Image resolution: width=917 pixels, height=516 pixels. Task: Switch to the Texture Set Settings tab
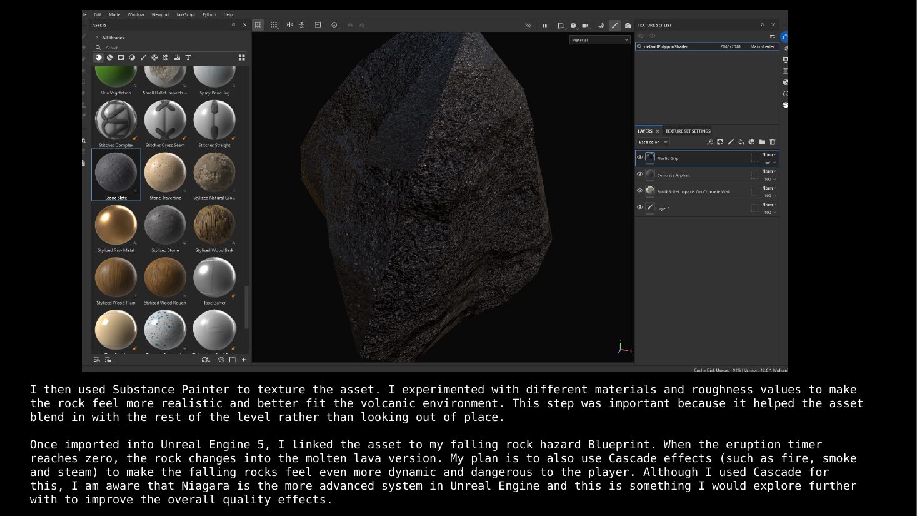point(688,131)
